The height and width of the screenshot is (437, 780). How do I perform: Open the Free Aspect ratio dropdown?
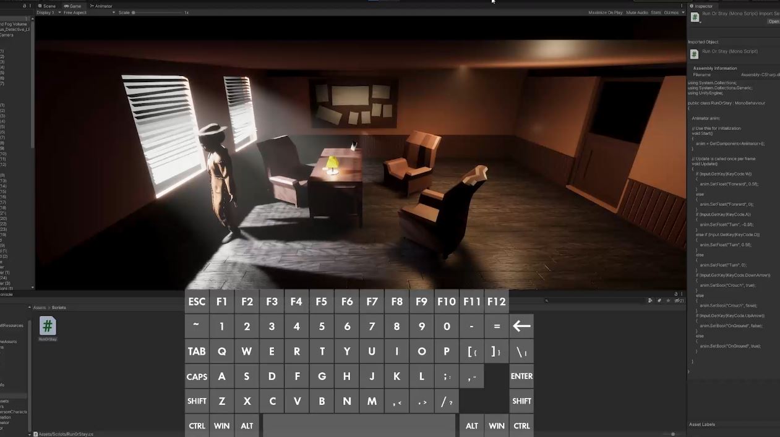88,12
